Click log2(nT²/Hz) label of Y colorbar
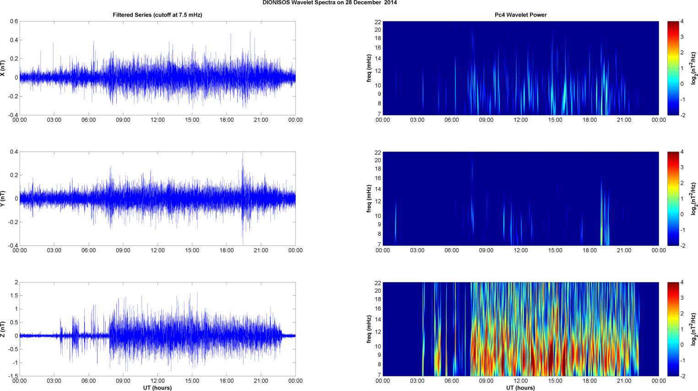This screenshot has width=698, height=391. [694, 199]
